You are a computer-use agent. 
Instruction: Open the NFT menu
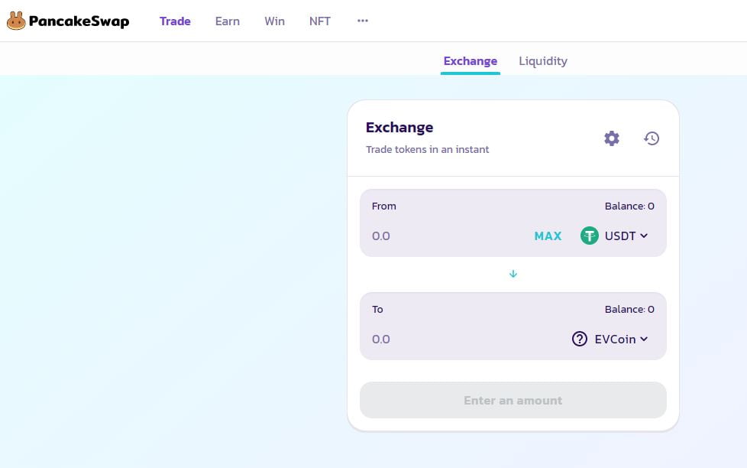[320, 21]
